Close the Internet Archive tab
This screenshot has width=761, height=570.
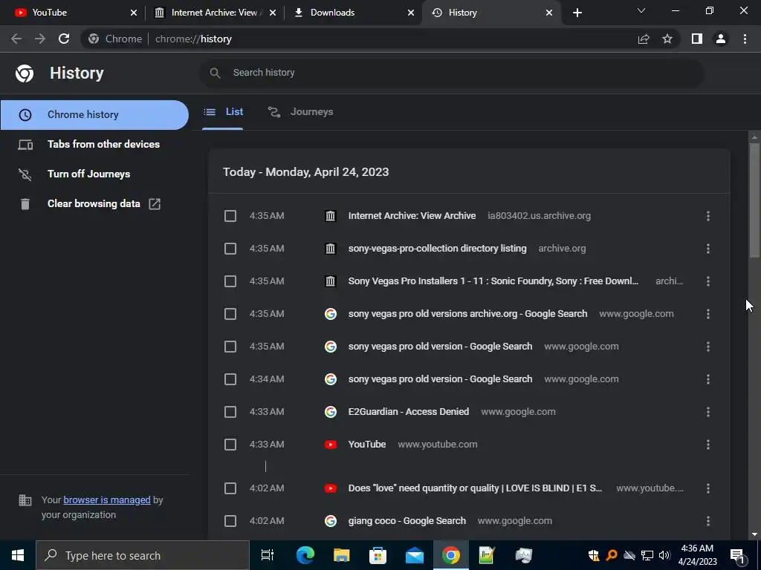click(x=273, y=13)
